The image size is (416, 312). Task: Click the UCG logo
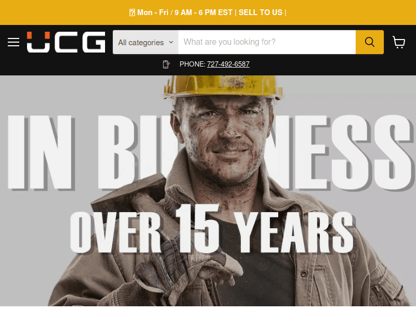pos(66,42)
